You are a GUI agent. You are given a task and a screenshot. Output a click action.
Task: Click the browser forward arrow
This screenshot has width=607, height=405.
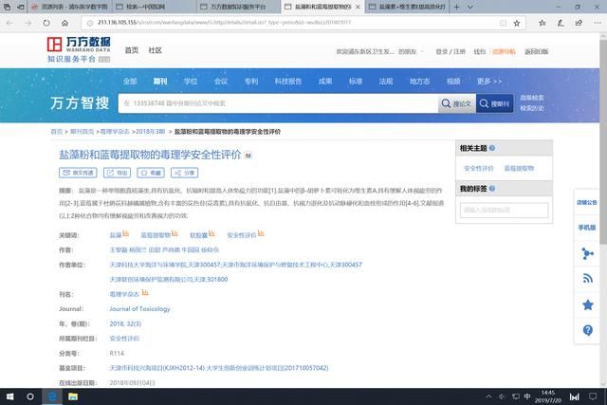[x=28, y=23]
